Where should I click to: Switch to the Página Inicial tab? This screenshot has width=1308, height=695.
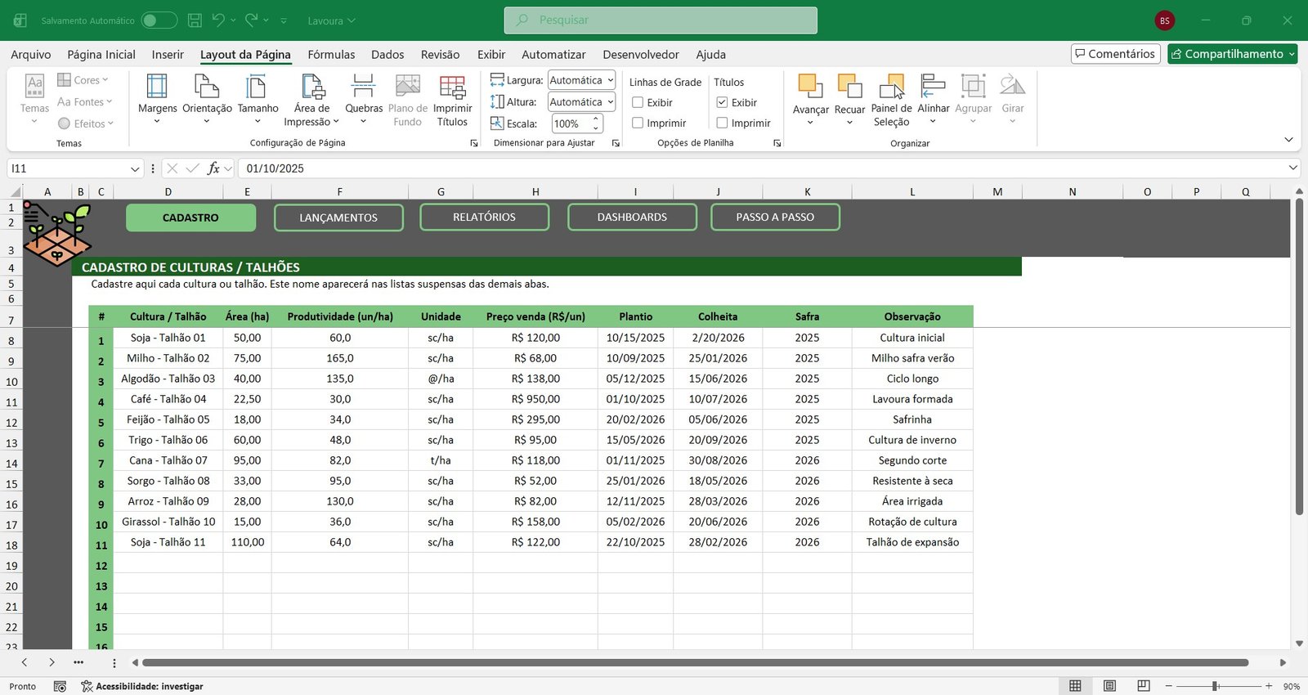click(x=101, y=54)
